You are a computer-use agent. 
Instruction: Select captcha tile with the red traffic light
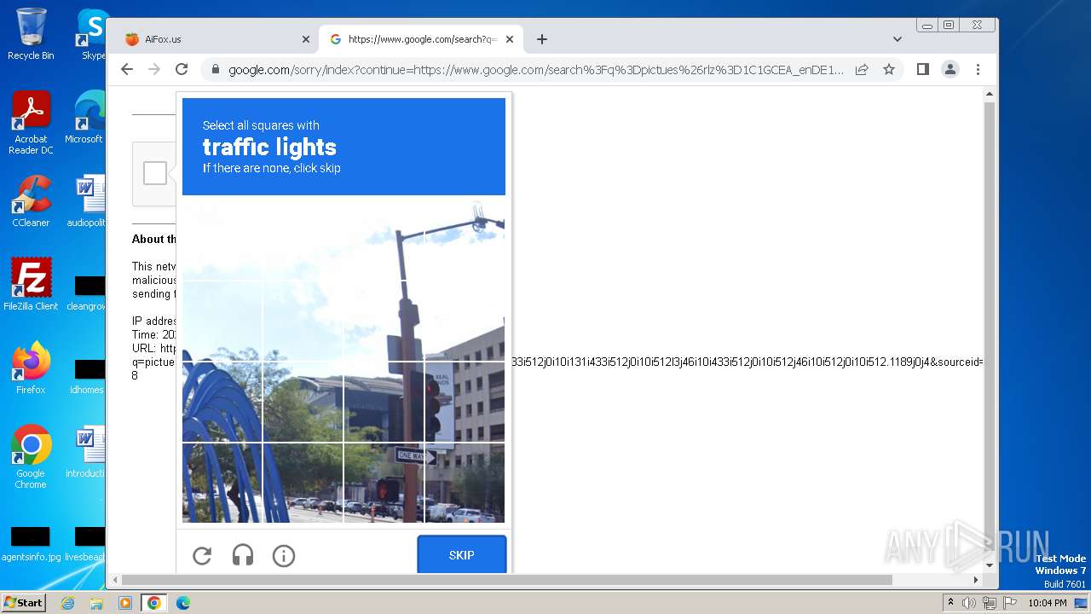pyautogui.click(x=465, y=402)
